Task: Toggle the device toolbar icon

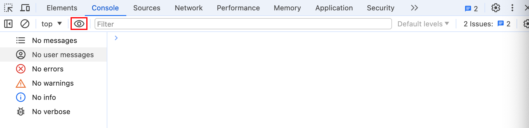Action: (x=25, y=8)
